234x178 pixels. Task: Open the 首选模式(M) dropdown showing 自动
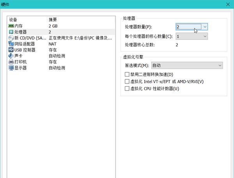coord(187,66)
